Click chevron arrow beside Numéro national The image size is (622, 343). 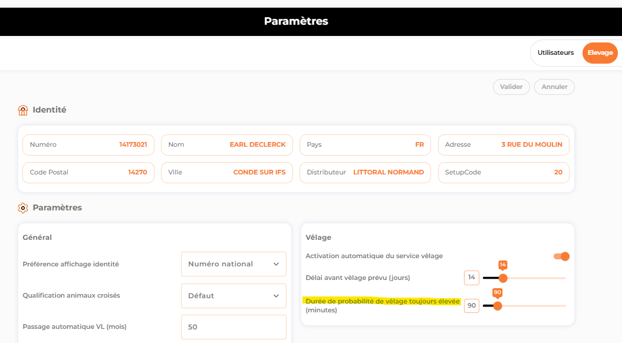(276, 264)
